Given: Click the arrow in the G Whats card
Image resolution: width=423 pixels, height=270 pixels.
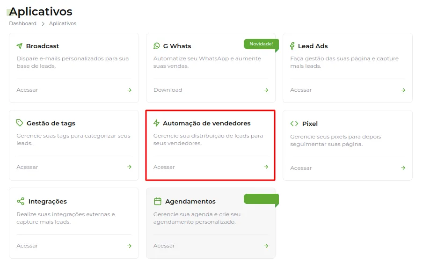Looking at the screenshot, I should coord(266,90).
